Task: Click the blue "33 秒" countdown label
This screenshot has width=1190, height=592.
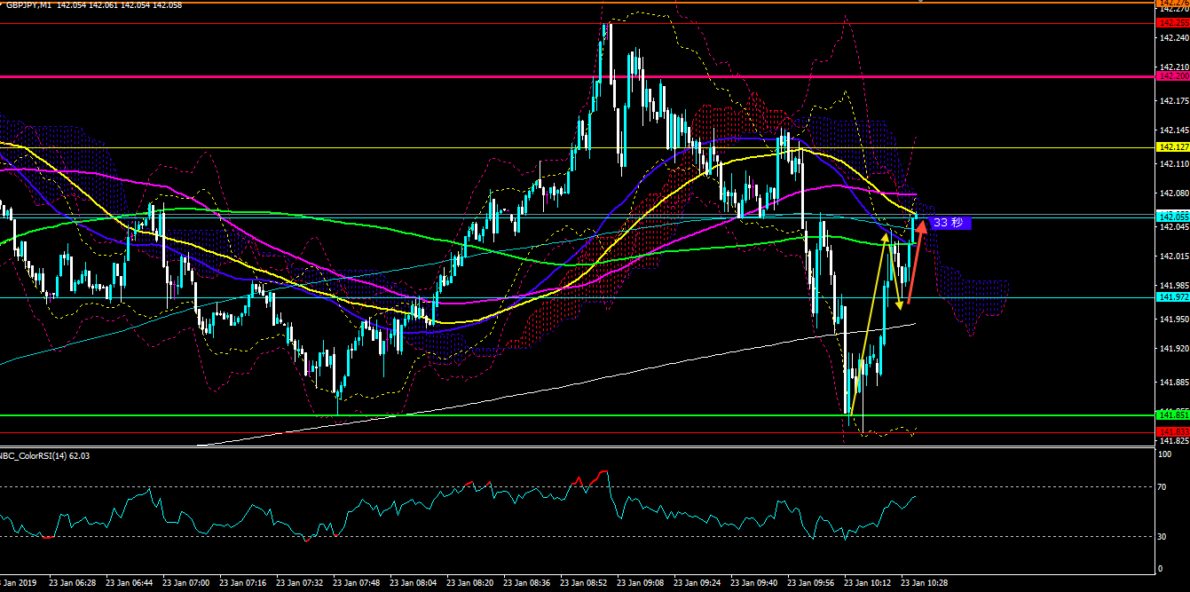Action: click(x=948, y=223)
